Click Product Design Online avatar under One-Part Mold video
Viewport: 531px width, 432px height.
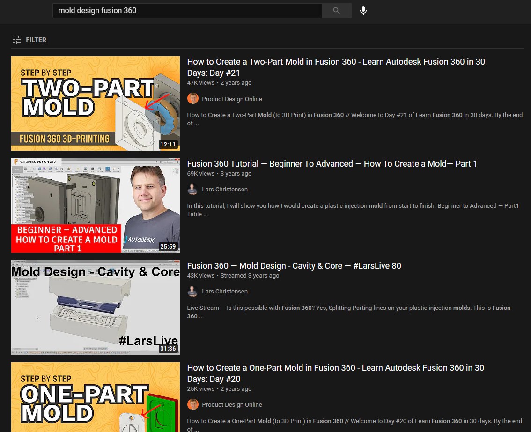(x=193, y=404)
